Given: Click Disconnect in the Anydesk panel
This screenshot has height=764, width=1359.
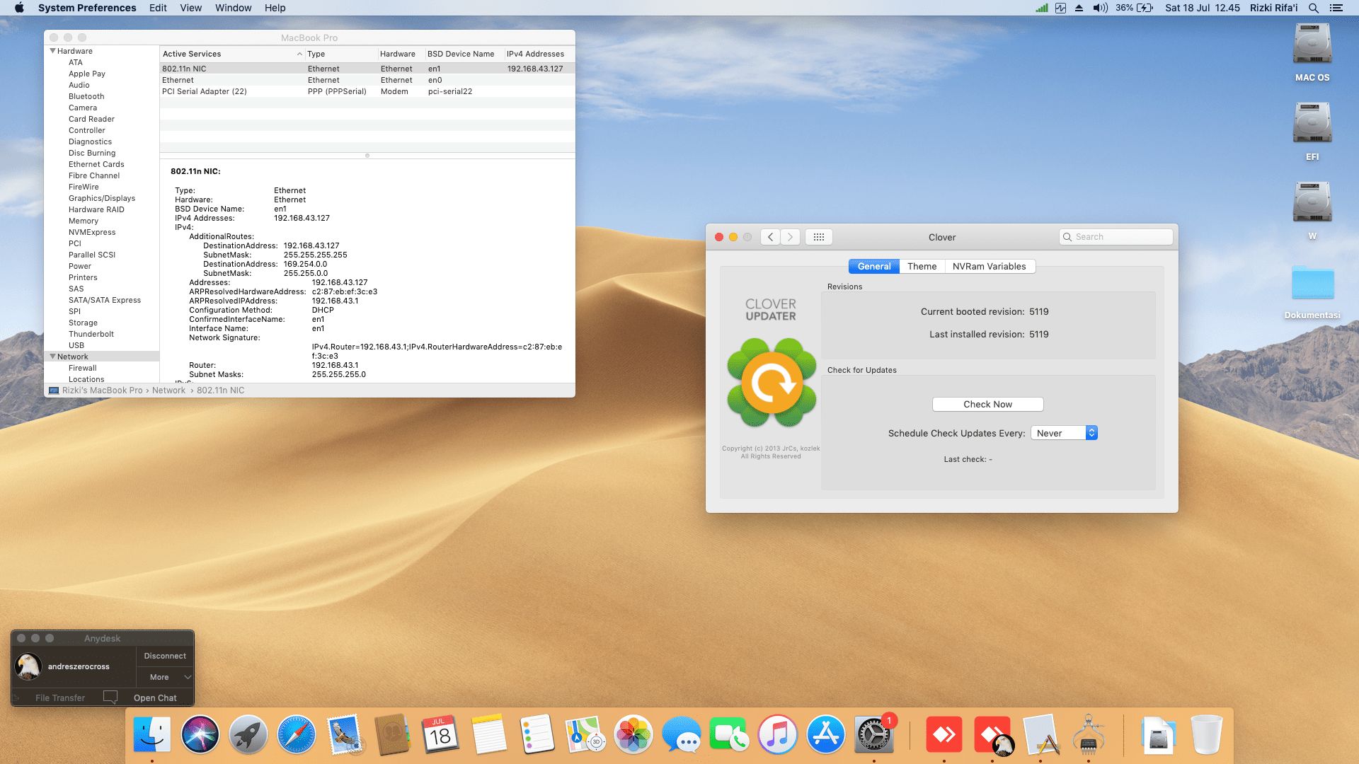Looking at the screenshot, I should point(165,656).
